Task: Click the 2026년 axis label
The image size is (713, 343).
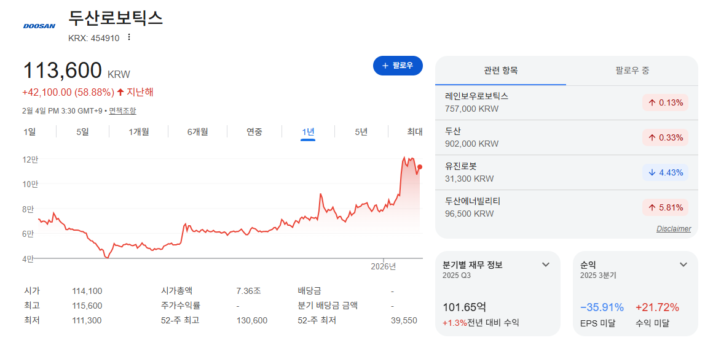Action: (384, 267)
